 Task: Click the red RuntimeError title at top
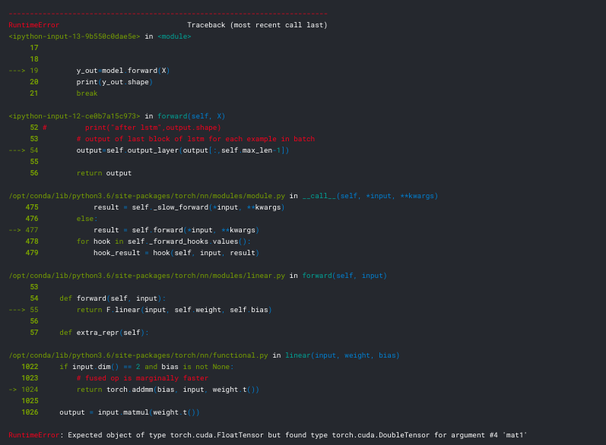pyautogui.click(x=33, y=25)
